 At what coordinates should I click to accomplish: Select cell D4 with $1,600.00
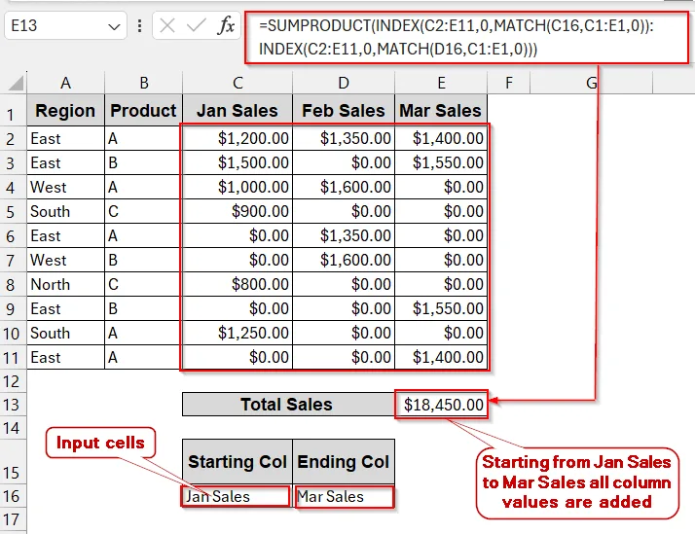[344, 188]
